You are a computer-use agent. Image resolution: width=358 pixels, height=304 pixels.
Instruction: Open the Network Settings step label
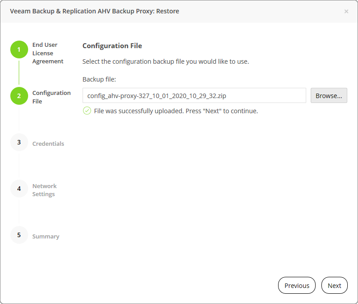pos(44,190)
